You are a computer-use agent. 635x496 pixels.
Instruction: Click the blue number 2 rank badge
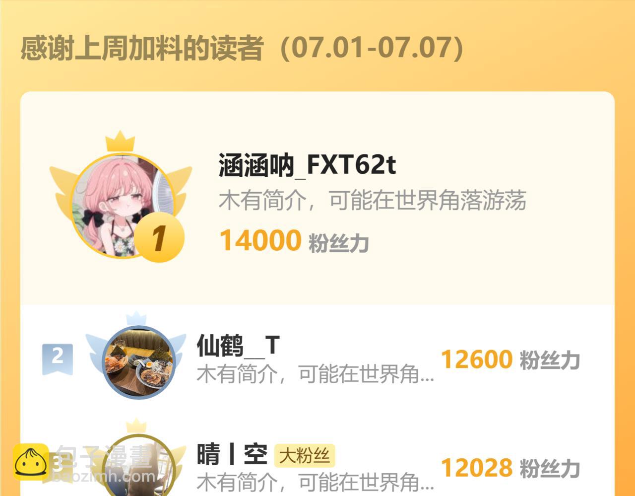click(x=58, y=358)
